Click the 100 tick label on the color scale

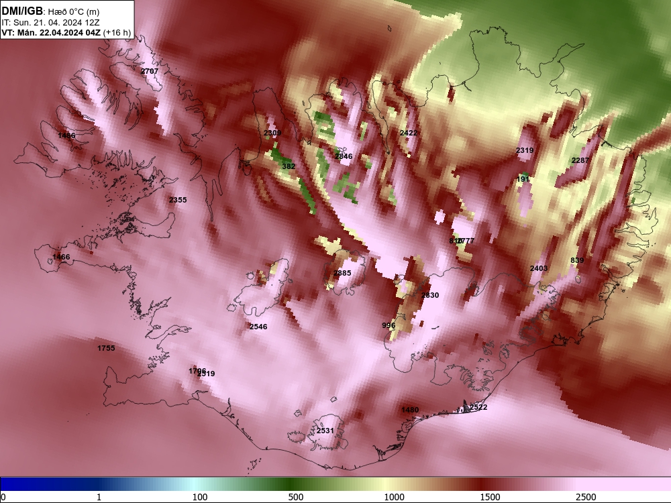(x=200, y=497)
